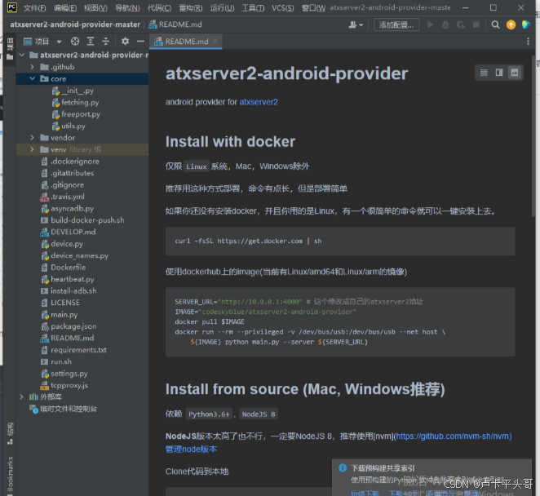Open the Bookmarks tool window tab
Screen dimensions: 540x496
10,475
